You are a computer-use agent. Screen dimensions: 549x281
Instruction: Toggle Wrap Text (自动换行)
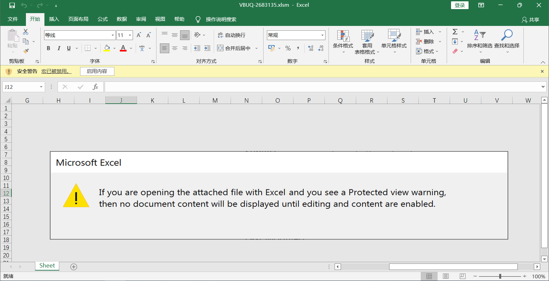[x=232, y=35]
